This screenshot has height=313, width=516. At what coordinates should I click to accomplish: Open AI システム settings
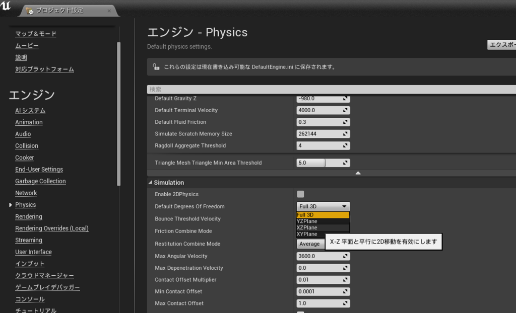coord(30,111)
